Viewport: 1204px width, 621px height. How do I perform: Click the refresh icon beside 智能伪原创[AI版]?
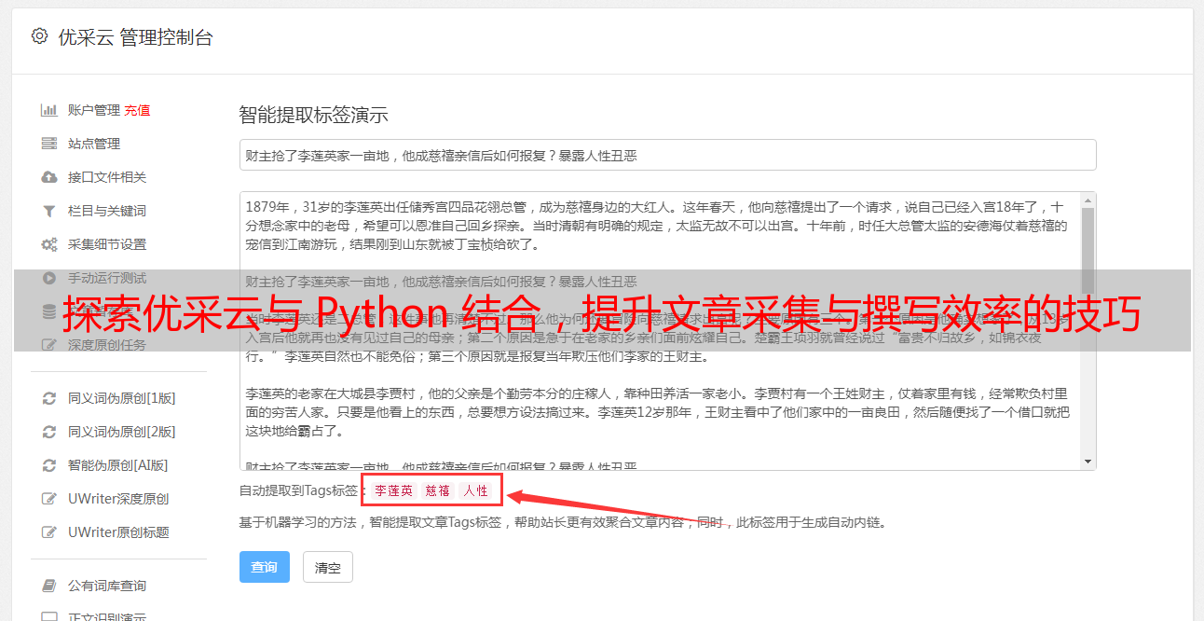click(x=49, y=465)
